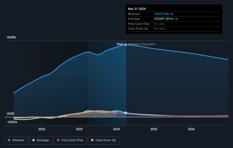Click the US$487.001m earnings value in the tooltip
This screenshot has width=233, height=148.
(164, 19)
